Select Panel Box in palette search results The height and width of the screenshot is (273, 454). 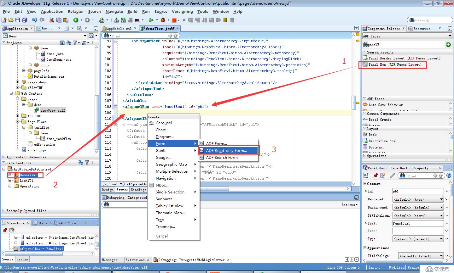[392, 64]
